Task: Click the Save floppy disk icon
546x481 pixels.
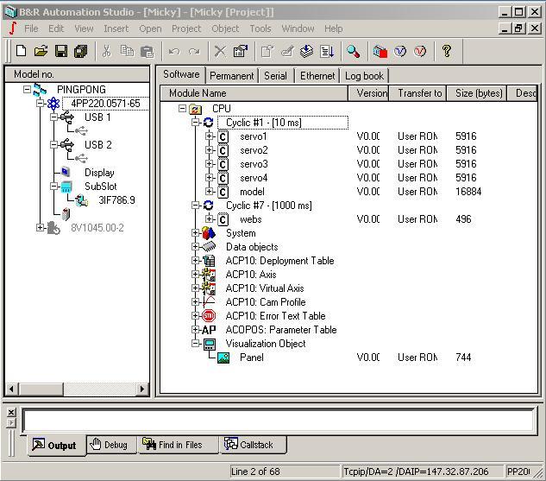Action: tap(61, 51)
